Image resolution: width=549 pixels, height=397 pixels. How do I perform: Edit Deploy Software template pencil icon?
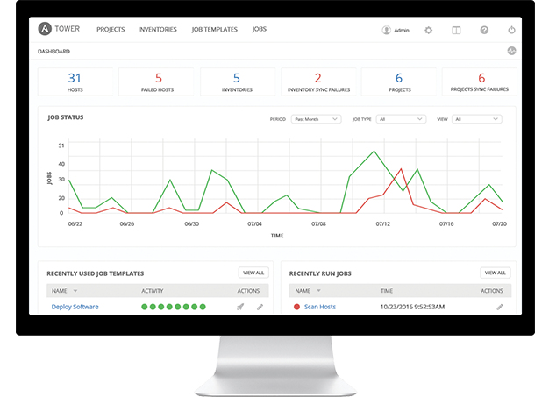(260, 307)
